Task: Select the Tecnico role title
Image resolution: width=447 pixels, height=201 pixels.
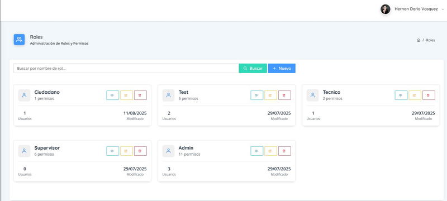Action: tap(331, 92)
